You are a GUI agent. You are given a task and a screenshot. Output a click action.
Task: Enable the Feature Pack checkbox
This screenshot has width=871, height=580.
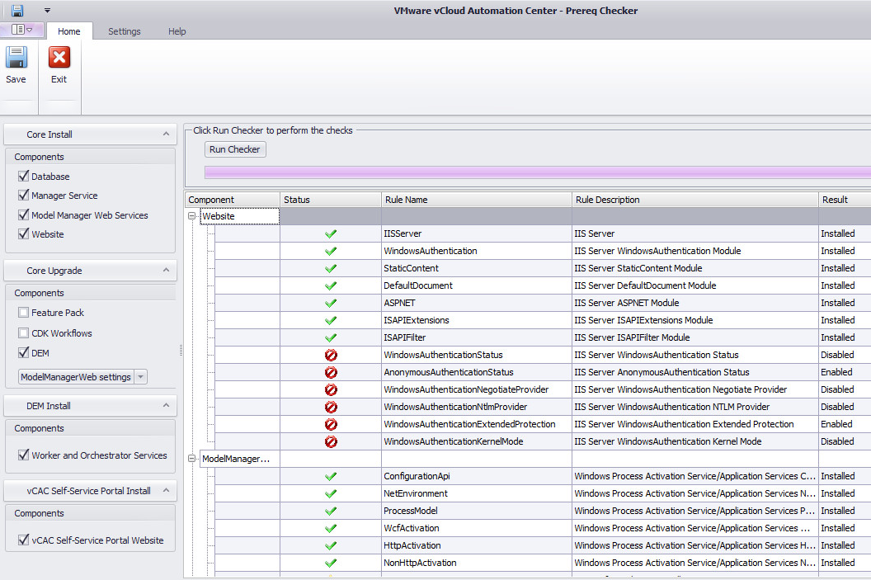click(x=23, y=313)
